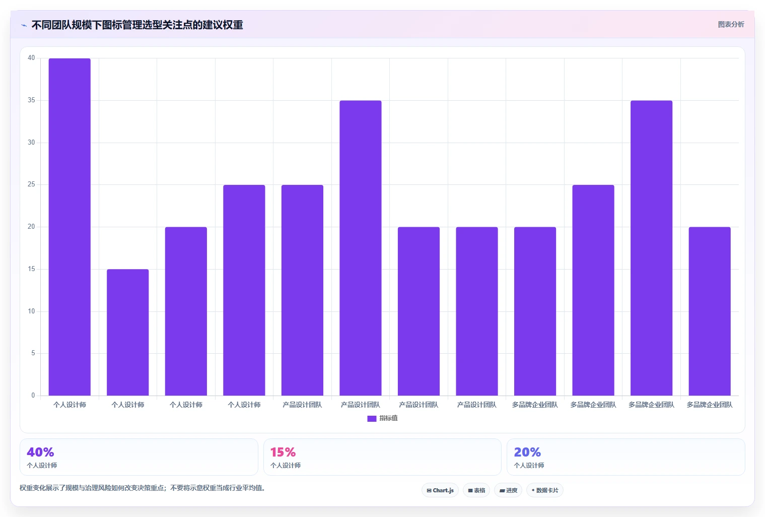Click the purple 指标值 legend swatch
The width and height of the screenshot is (765, 517).
click(372, 419)
